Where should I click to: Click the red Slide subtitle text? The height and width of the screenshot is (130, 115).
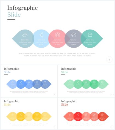[x=64, y=105]
